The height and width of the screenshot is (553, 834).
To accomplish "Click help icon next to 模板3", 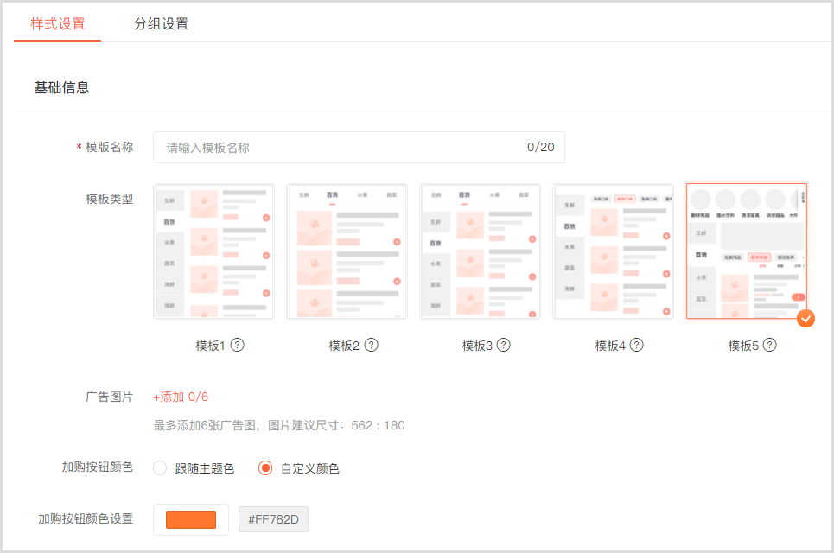I will point(504,345).
